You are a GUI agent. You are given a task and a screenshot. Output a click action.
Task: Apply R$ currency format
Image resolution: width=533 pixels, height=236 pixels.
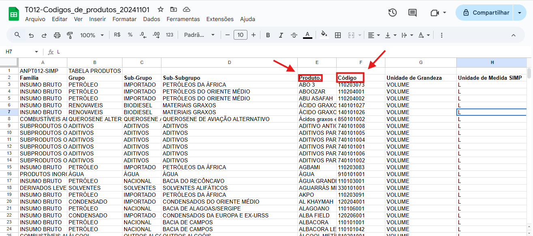tap(117, 35)
